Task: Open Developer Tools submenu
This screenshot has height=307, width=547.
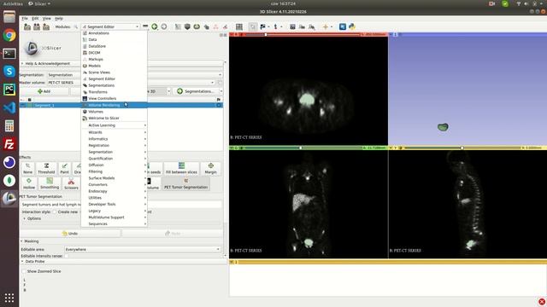Action: (114, 205)
